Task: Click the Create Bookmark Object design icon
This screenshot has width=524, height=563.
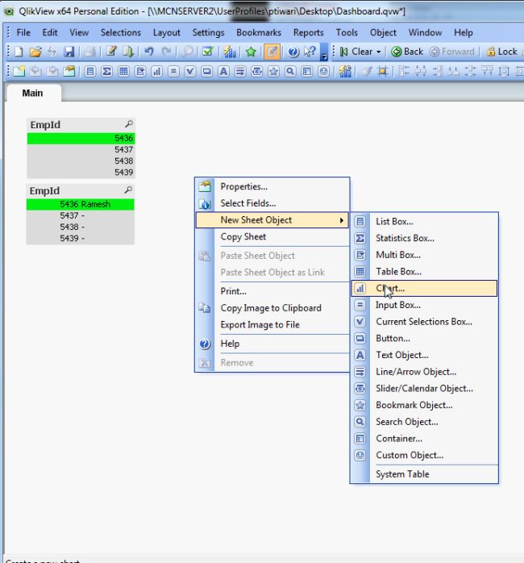Action: pyautogui.click(x=273, y=72)
